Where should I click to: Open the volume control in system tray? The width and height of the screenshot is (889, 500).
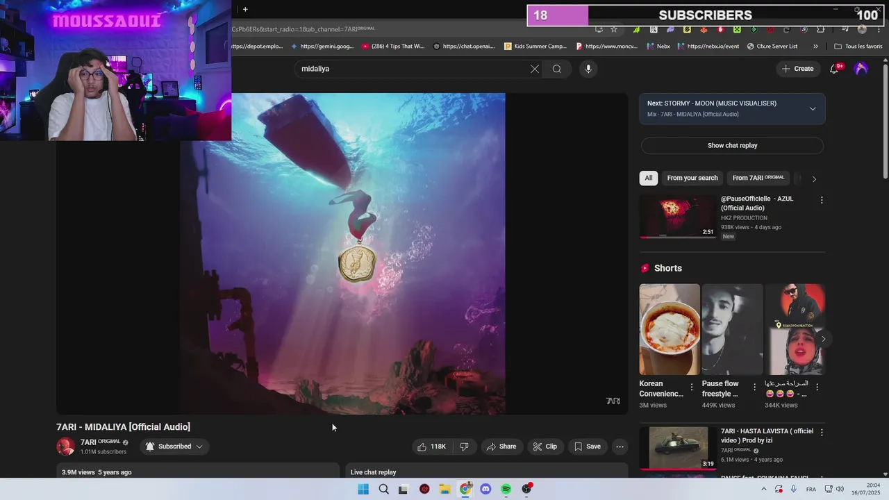coord(840,489)
